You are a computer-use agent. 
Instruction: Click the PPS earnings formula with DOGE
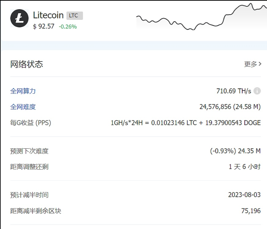185,122
